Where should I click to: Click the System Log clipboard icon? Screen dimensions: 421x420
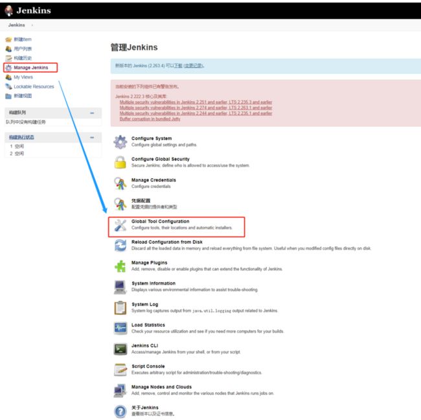[120, 308]
